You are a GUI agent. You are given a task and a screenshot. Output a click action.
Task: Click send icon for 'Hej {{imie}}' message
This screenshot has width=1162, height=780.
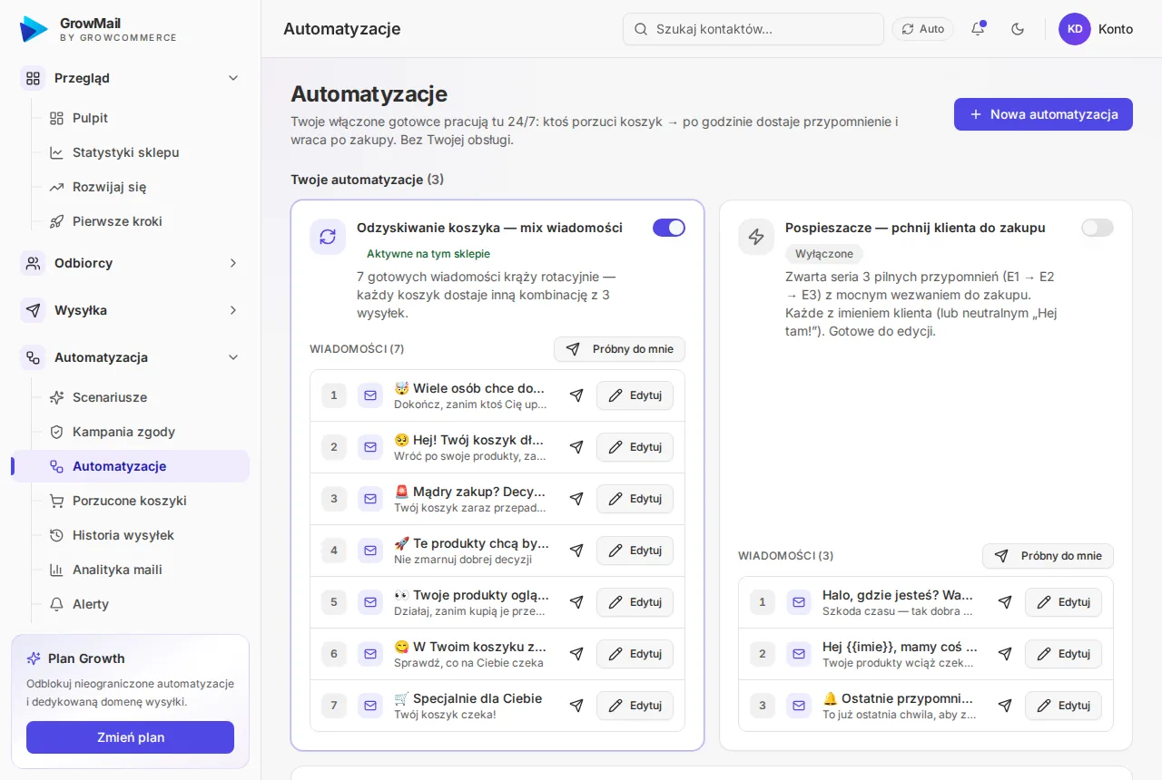pyautogui.click(x=1005, y=654)
